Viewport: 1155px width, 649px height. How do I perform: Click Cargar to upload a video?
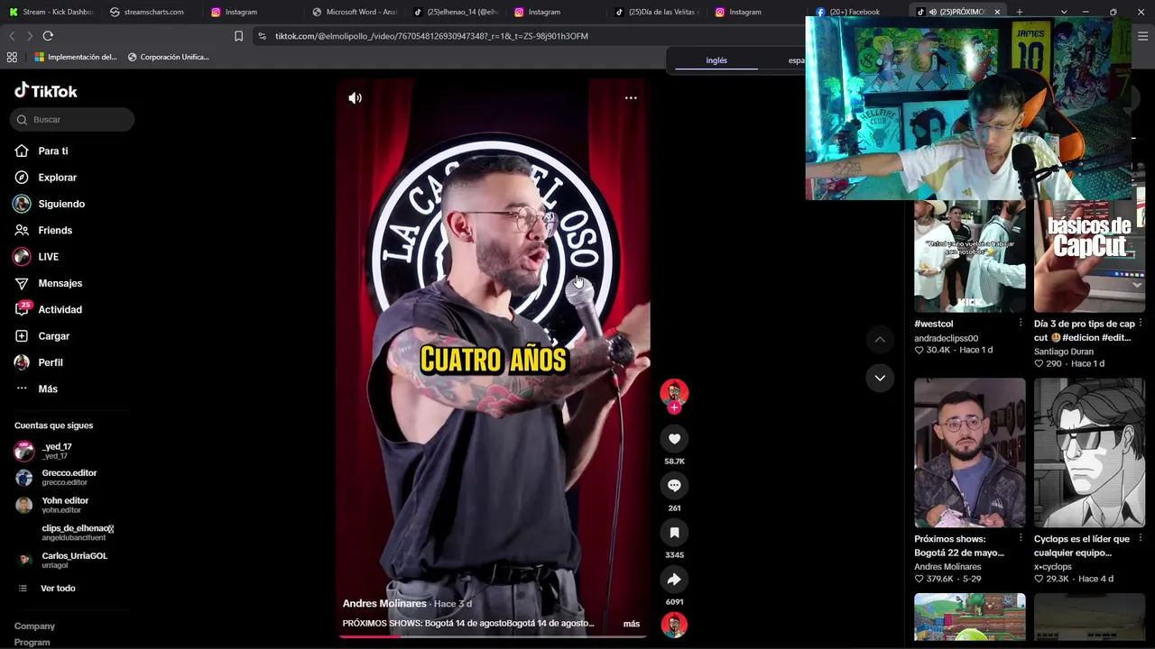tap(53, 336)
